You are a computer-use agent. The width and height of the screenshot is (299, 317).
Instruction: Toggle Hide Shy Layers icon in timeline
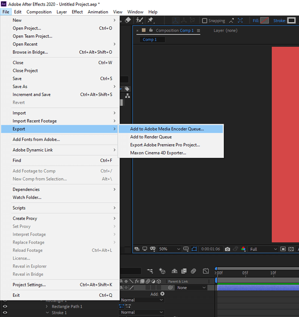[174, 271]
